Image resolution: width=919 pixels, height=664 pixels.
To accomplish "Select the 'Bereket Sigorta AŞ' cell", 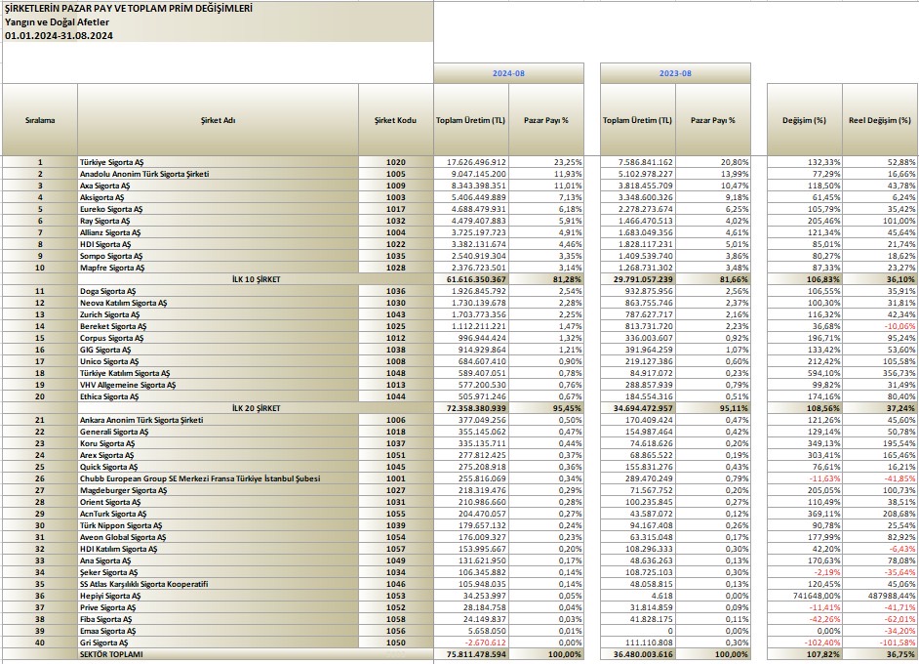I will pyautogui.click(x=218, y=326).
